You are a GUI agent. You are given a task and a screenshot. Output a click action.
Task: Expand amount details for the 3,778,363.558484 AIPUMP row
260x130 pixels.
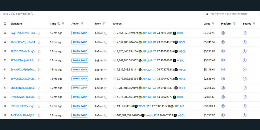point(114,79)
